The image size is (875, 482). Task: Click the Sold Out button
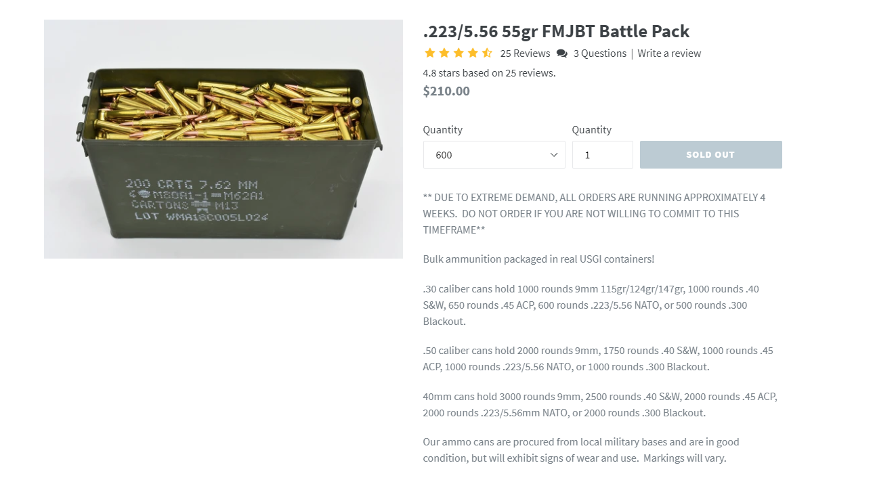711,155
